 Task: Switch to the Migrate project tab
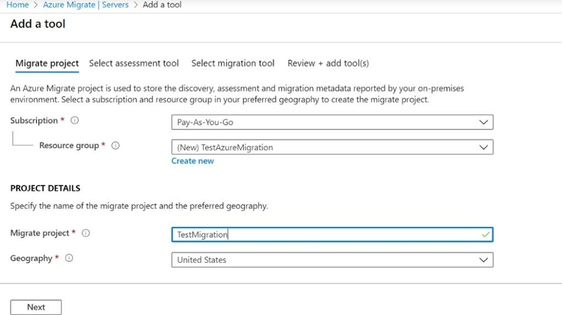[x=47, y=63]
